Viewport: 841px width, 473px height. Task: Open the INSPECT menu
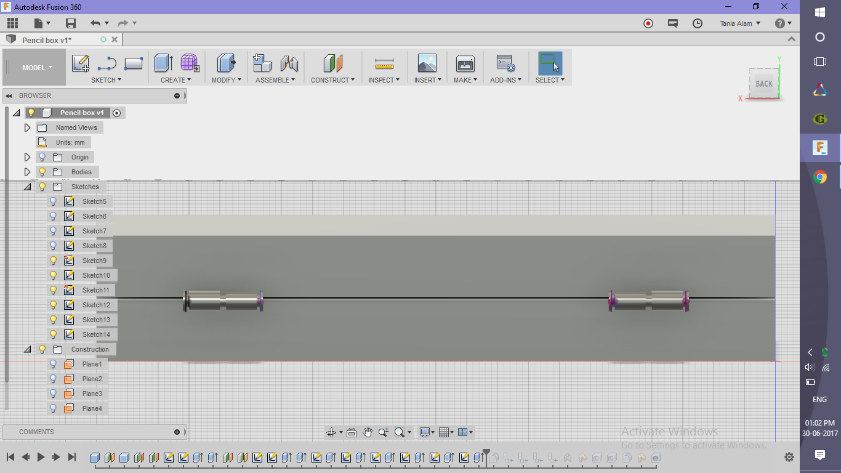(x=384, y=80)
